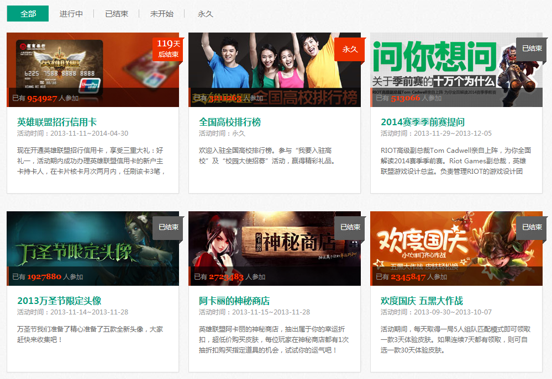The height and width of the screenshot is (379, 552).
Task: Choose the 永久 filter tab at top
Action: [x=205, y=14]
